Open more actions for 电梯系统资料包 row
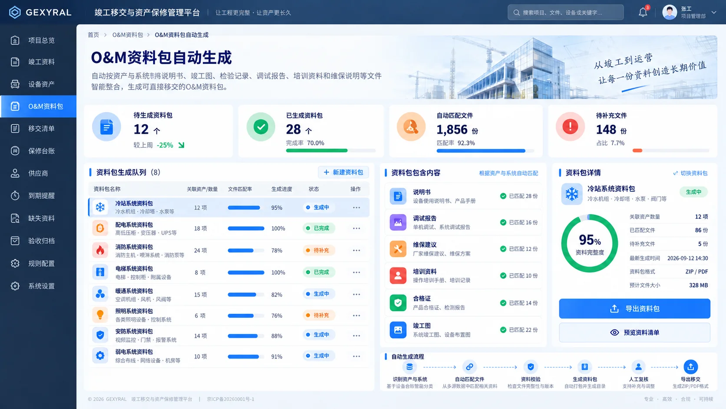The image size is (726, 409). coord(356,273)
